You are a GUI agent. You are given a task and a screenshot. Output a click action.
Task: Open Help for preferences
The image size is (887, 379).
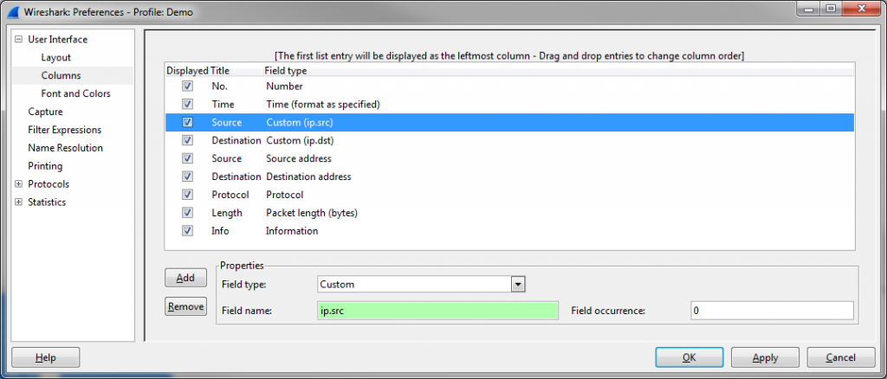point(45,357)
